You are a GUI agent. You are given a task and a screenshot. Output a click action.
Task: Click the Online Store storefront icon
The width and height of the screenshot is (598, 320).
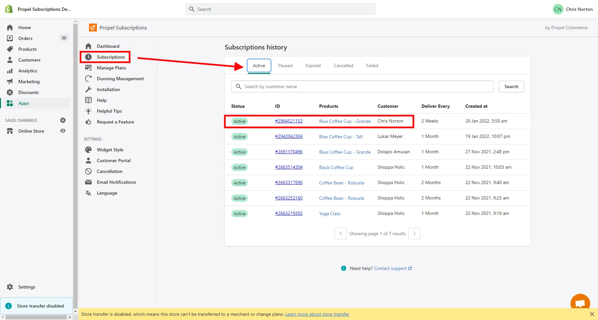point(10,131)
